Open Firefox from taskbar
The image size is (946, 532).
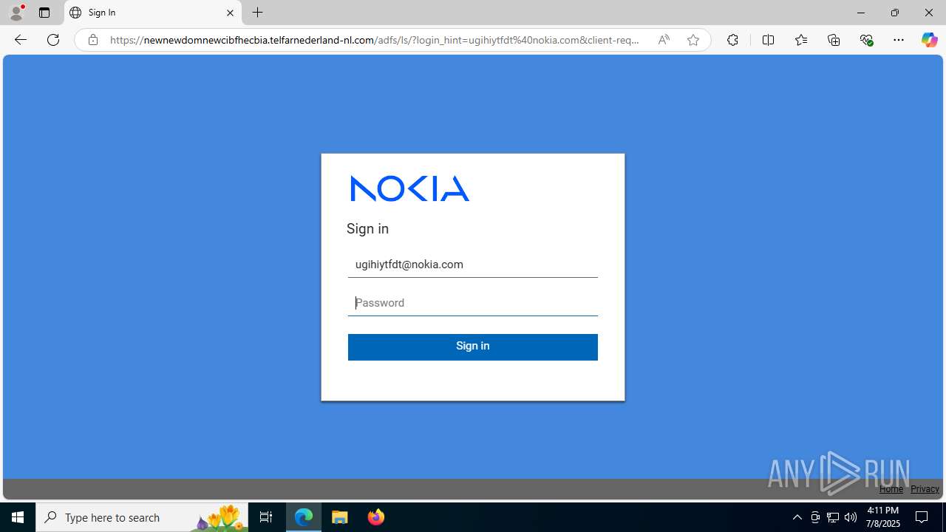click(375, 517)
